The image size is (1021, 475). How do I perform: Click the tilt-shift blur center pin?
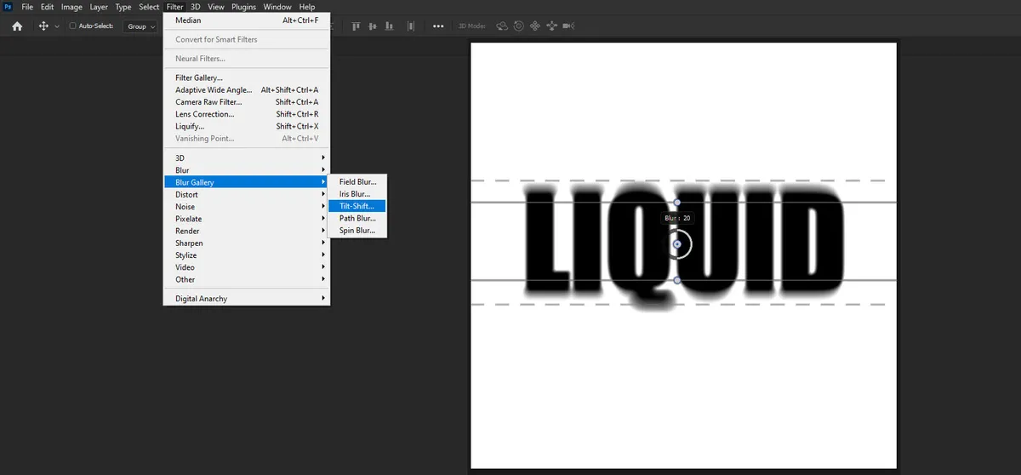point(677,244)
